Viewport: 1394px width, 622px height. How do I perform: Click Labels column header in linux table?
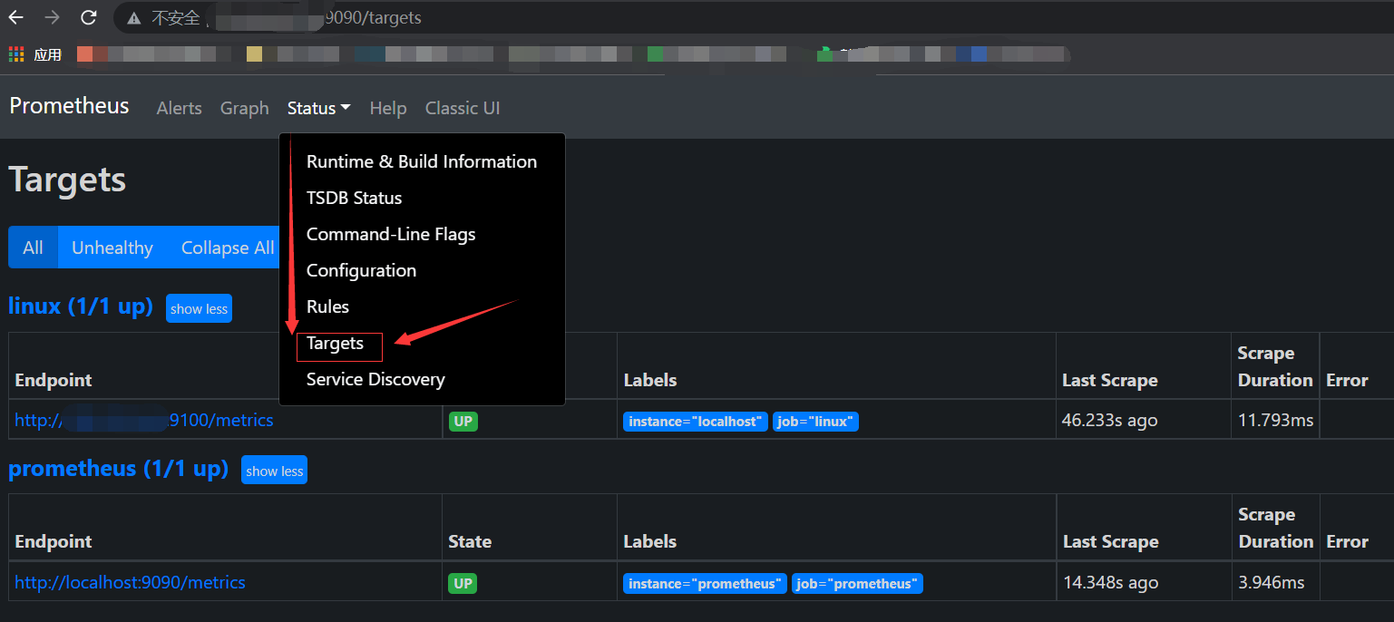[650, 380]
